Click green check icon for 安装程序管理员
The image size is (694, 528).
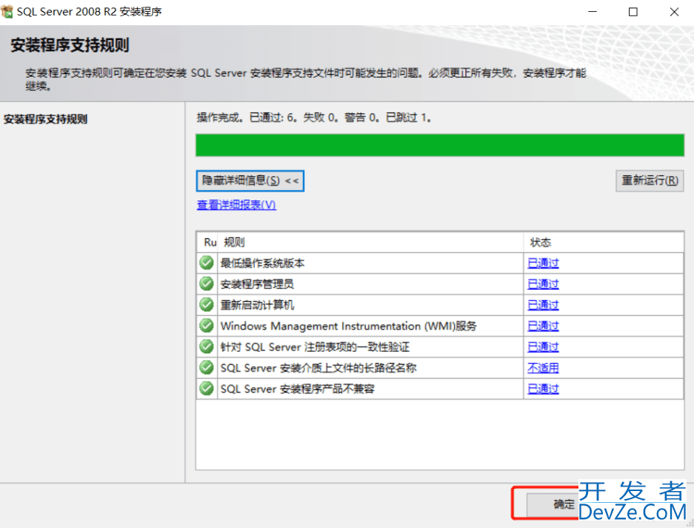(x=206, y=283)
